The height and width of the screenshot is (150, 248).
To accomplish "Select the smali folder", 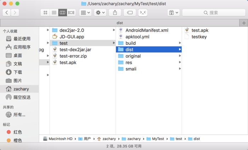I will pos(149,69).
